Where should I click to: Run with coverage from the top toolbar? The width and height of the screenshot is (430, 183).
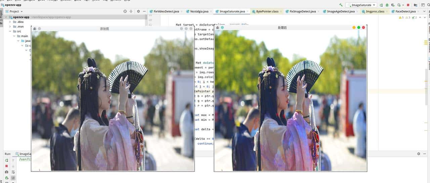(393, 5)
